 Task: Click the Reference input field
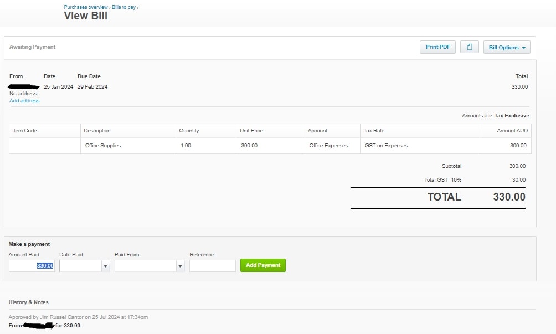(212, 266)
